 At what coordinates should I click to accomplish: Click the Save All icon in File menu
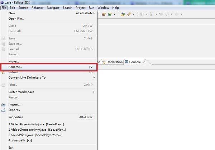tap(4, 49)
